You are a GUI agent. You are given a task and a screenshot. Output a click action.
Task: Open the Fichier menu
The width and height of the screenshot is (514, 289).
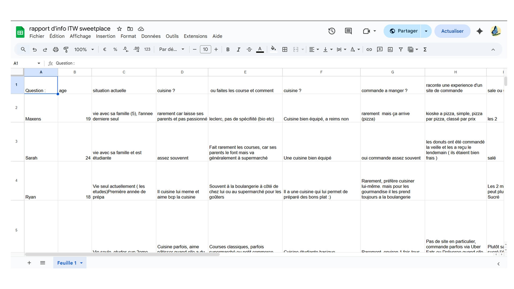(37, 36)
